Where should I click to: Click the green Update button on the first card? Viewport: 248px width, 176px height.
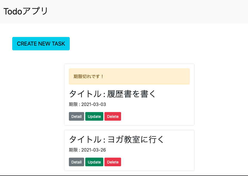point(94,116)
